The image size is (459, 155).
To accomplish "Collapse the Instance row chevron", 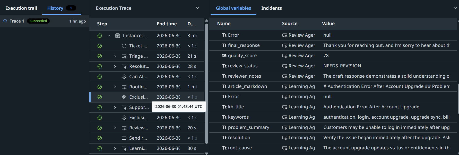I will (x=109, y=36).
